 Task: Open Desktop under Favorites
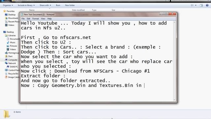tap(12, 15)
